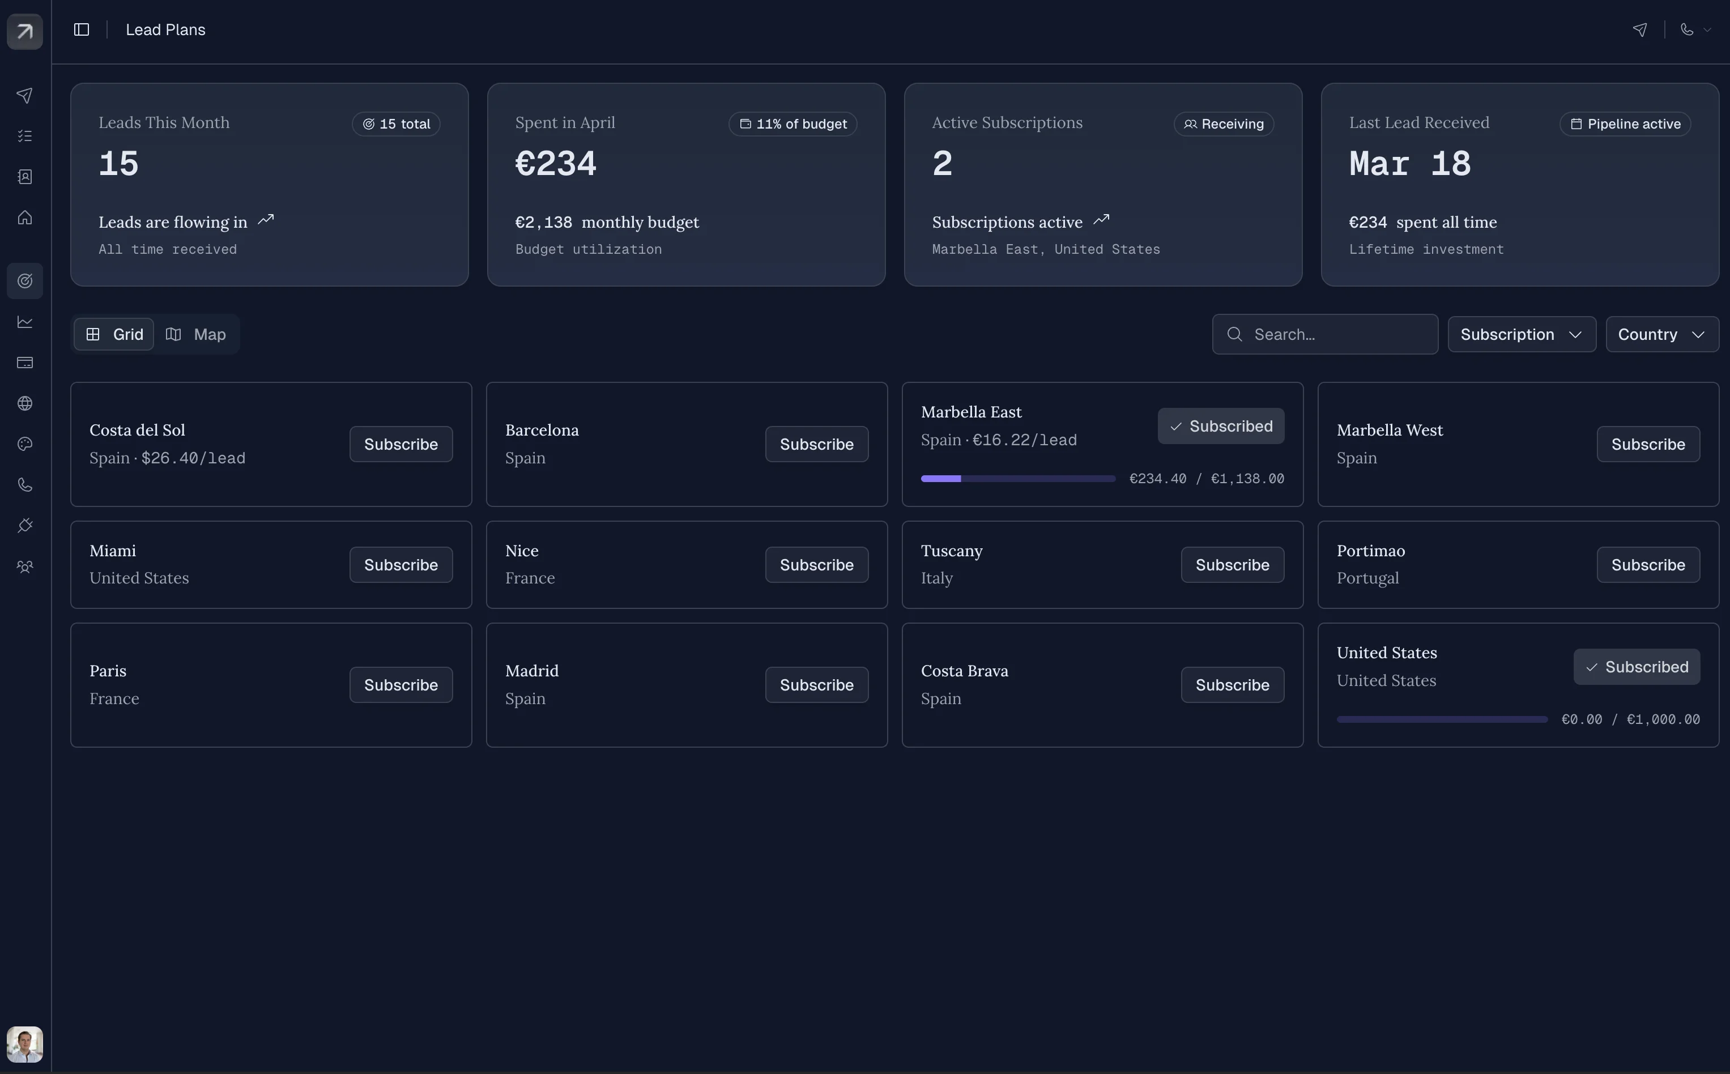Image resolution: width=1730 pixels, height=1074 pixels.
Task: Select the Lead Plans title area
Action: tap(165, 29)
